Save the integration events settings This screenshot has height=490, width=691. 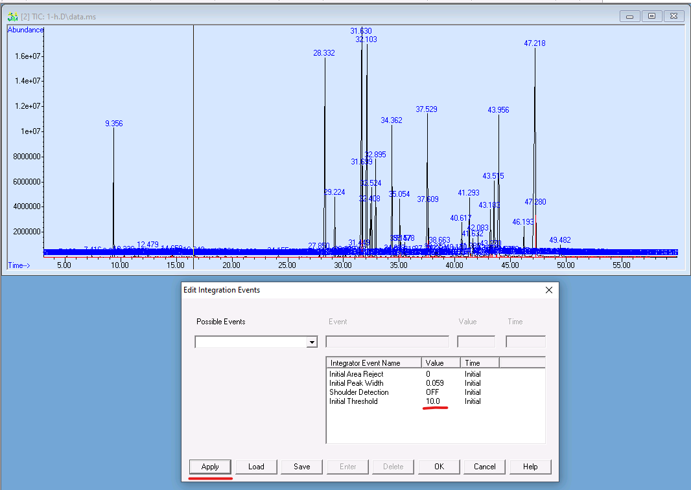click(x=301, y=467)
